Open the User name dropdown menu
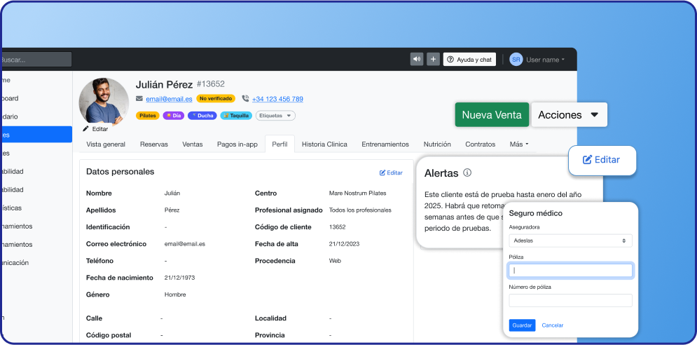 (546, 59)
